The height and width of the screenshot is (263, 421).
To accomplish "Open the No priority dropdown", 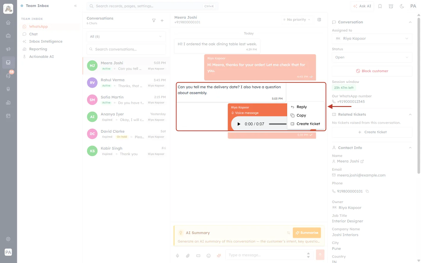I will tap(297, 20).
